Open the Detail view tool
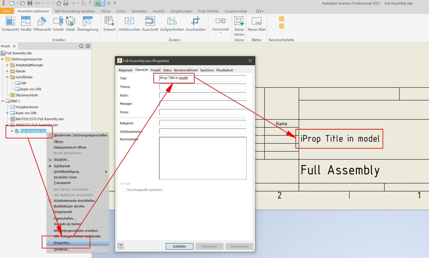Screen dimensions: 429x258 [x=70, y=24]
